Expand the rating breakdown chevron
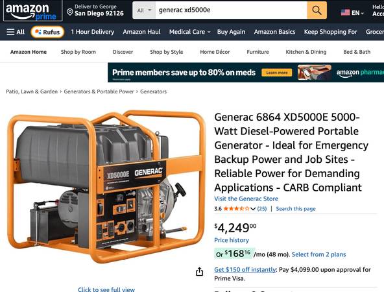 pos(253,209)
